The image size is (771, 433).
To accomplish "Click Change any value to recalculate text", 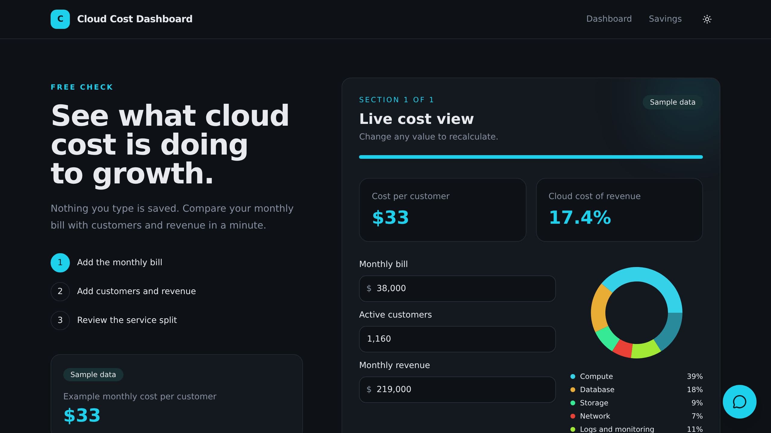I will (x=428, y=137).
